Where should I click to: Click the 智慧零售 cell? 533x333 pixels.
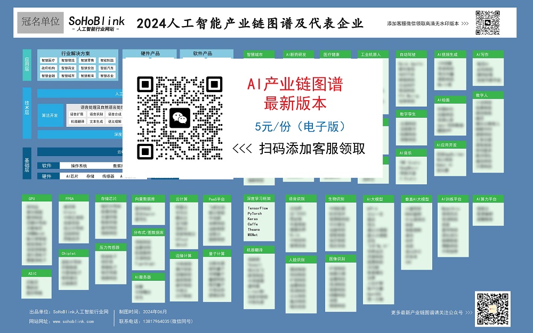pos(87,61)
